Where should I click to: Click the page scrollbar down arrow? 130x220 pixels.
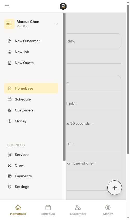click(x=128, y=218)
